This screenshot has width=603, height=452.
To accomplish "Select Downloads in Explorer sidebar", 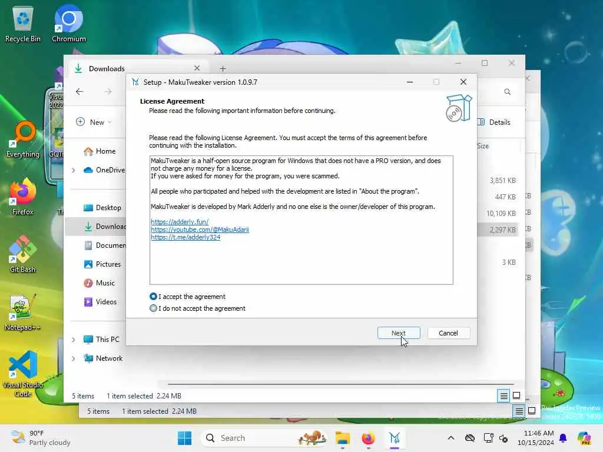I will [105, 227].
